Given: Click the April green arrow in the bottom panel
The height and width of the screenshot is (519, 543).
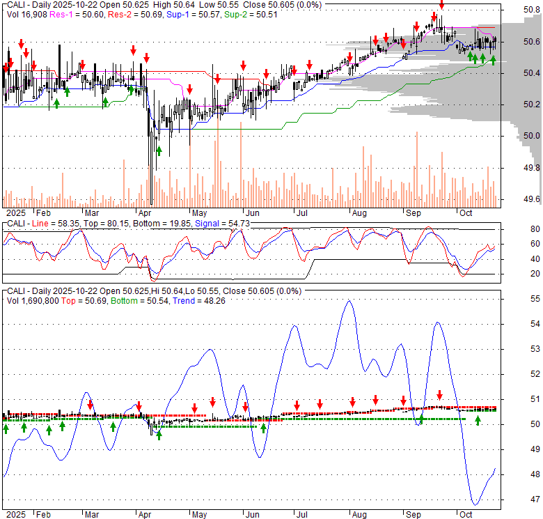Looking at the screenshot, I should click(x=159, y=435).
